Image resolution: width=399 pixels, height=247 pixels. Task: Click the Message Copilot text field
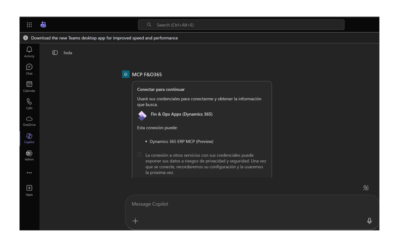pyautogui.click(x=246, y=204)
